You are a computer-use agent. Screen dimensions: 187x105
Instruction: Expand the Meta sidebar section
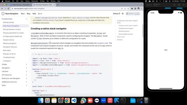26,85
